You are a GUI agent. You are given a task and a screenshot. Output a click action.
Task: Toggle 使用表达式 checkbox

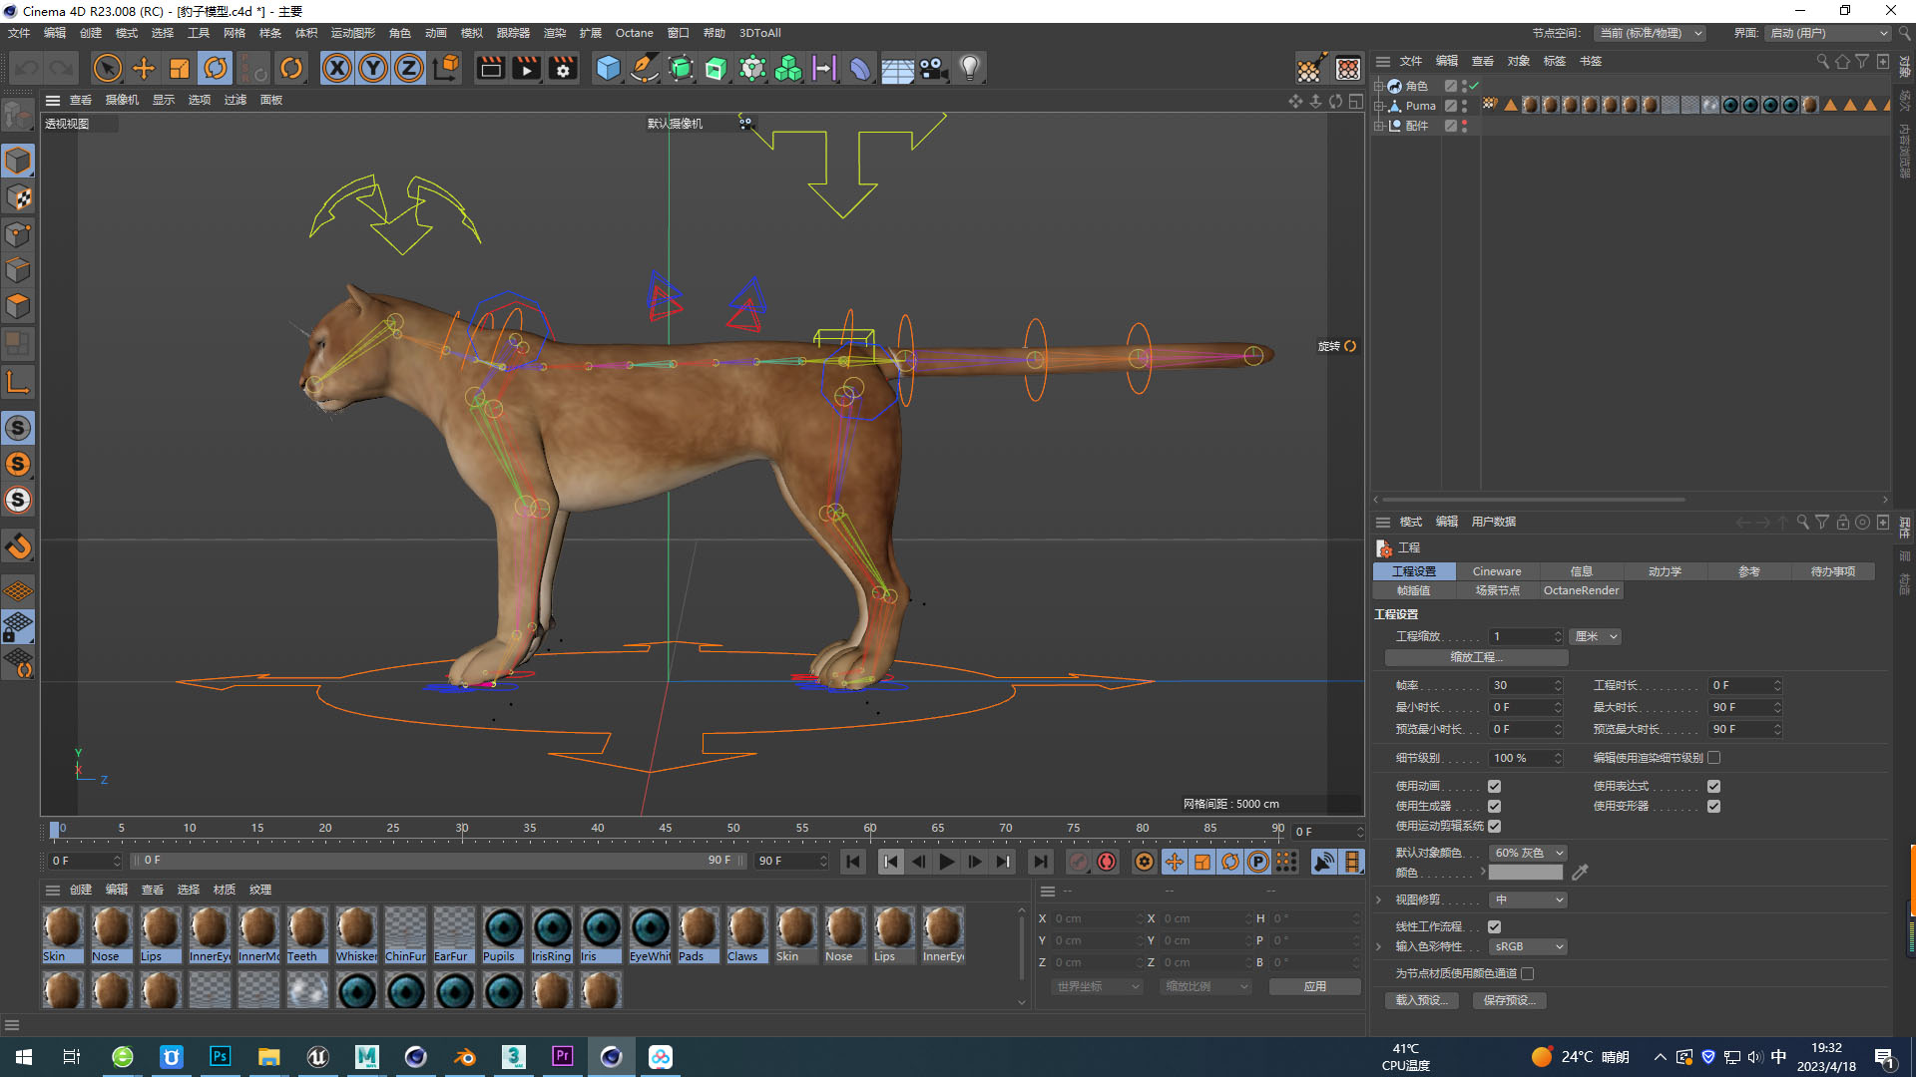point(1713,786)
